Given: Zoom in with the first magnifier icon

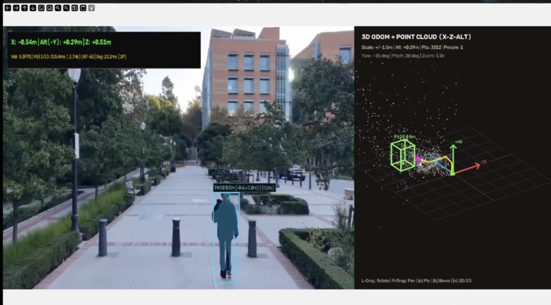Looking at the screenshot, I should tap(58, 8).
